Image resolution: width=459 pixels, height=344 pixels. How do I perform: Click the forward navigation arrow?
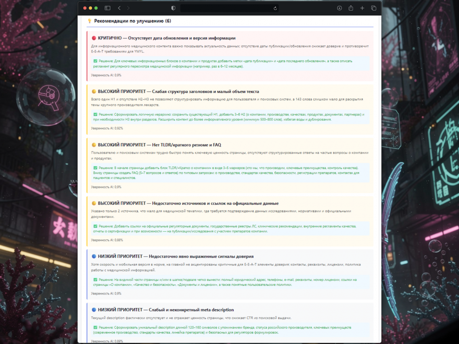pyautogui.click(x=128, y=8)
